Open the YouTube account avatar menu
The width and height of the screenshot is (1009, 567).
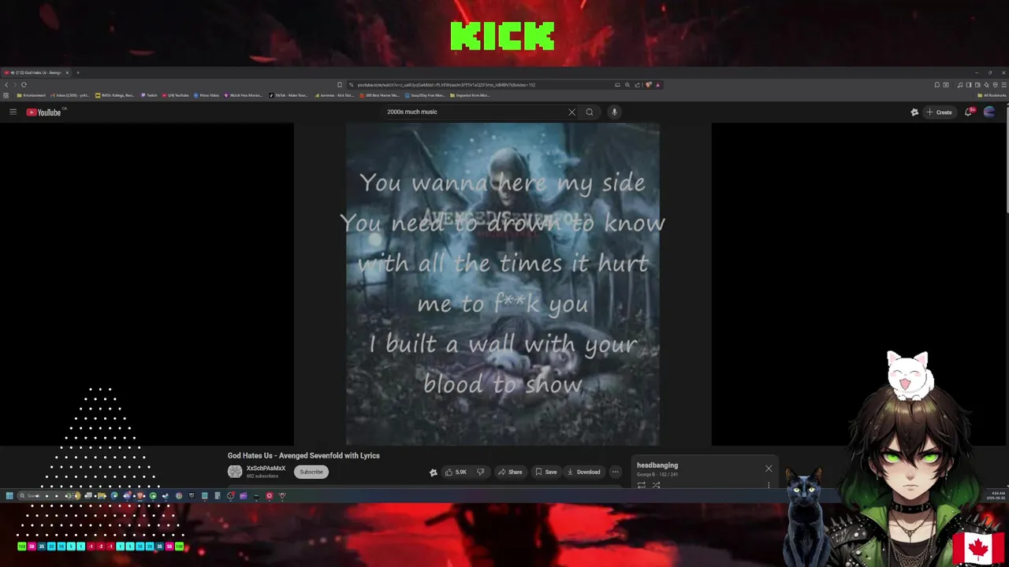pyautogui.click(x=989, y=112)
